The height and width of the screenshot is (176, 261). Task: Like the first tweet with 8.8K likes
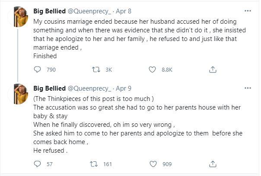click(x=152, y=69)
